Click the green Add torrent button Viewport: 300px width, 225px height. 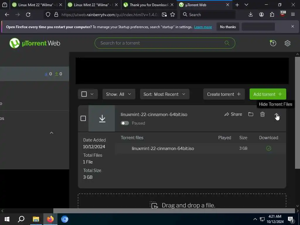[268, 94]
